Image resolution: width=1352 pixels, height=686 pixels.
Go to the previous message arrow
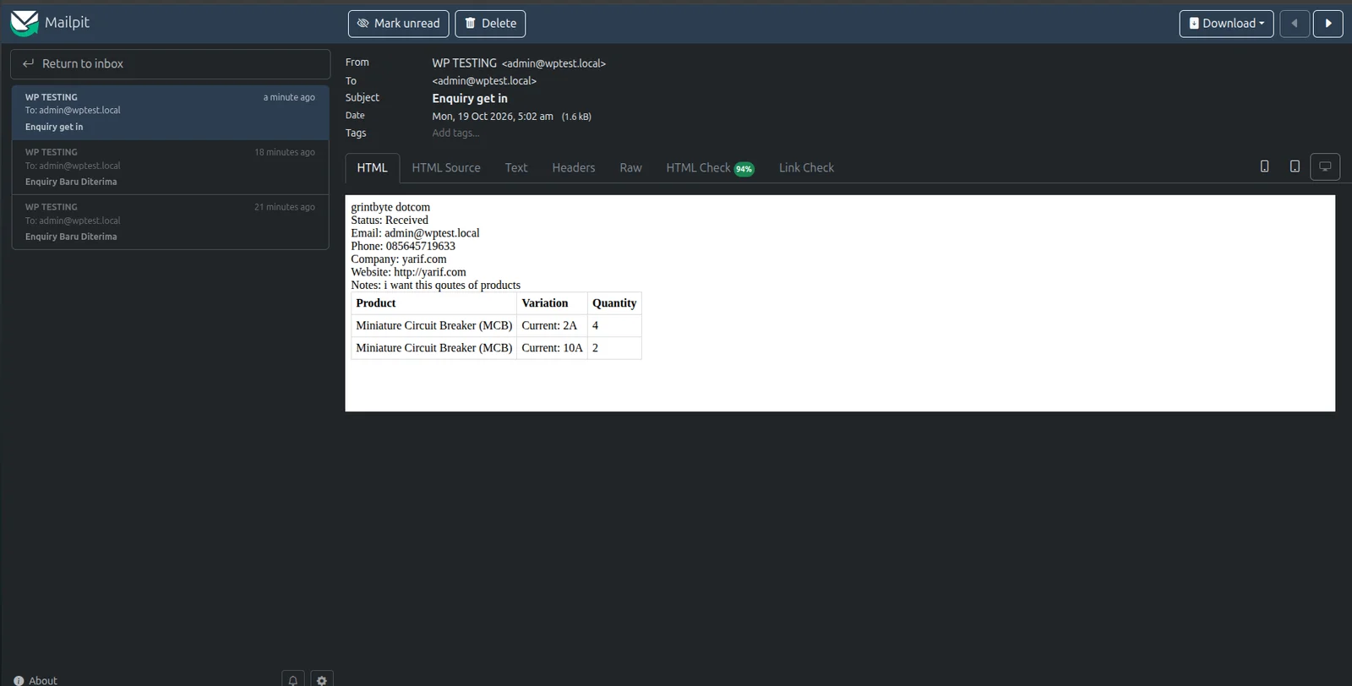pyautogui.click(x=1295, y=24)
